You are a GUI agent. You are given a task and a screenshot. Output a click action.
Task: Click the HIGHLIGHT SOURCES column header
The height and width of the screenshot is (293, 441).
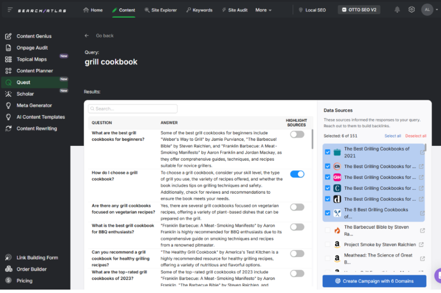296,123
